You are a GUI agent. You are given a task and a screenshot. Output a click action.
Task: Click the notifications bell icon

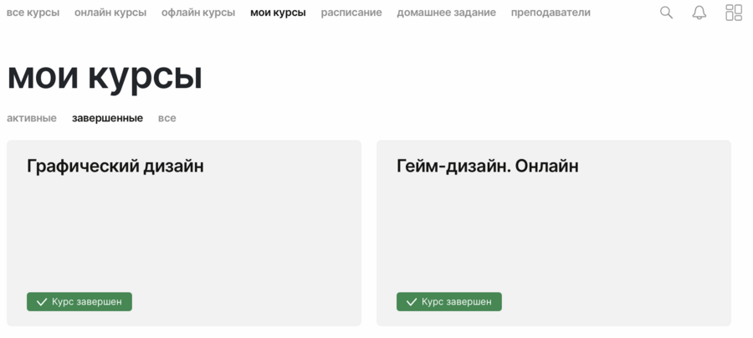[x=699, y=13]
